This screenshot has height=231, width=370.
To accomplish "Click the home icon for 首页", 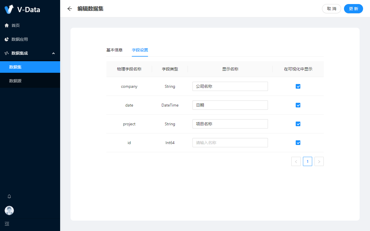I will coord(7,25).
